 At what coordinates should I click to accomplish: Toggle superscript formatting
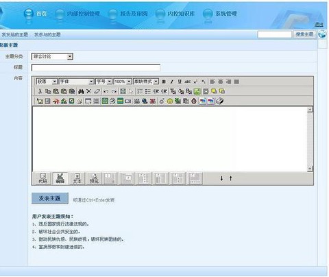pyautogui.click(x=195, y=82)
